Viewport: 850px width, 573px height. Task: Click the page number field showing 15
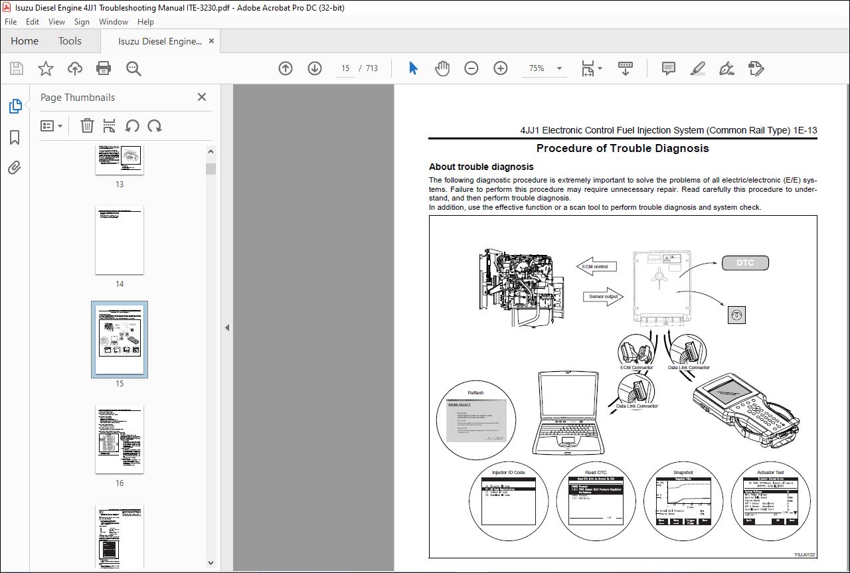click(345, 68)
